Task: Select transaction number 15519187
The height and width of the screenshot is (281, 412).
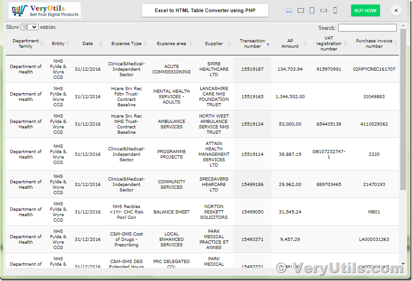Action: [x=252, y=69]
